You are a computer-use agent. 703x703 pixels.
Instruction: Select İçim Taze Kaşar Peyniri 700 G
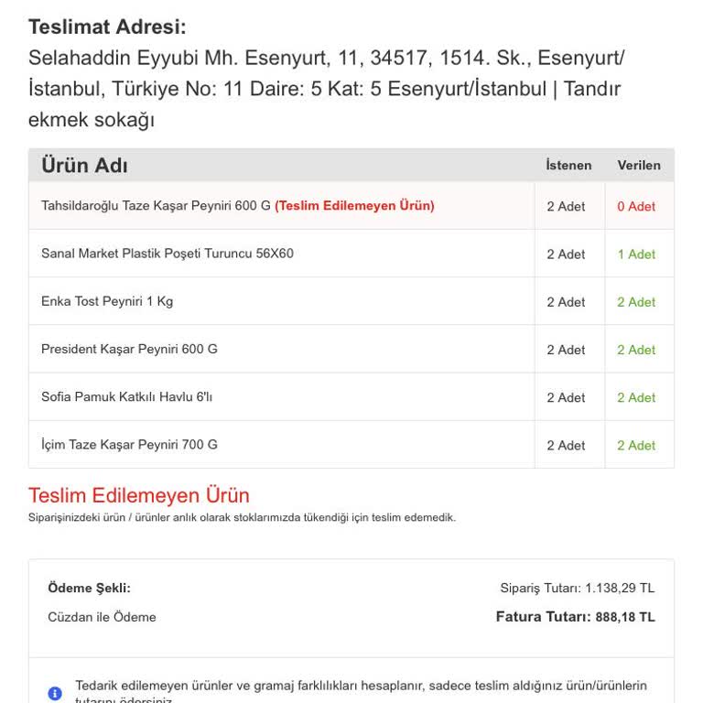coord(129,445)
